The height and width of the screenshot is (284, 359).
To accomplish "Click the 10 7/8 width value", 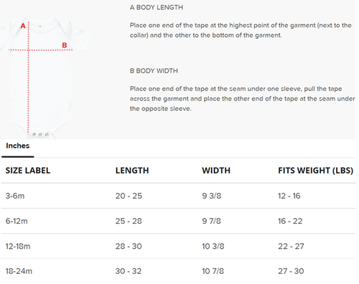I will (213, 271).
